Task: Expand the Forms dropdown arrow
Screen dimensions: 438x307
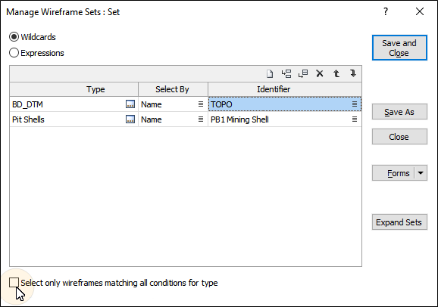Action: pos(421,173)
